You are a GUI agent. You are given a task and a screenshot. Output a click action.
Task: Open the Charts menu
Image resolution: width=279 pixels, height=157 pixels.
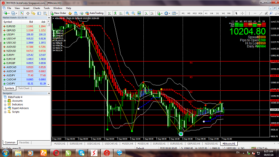click(x=36, y=8)
